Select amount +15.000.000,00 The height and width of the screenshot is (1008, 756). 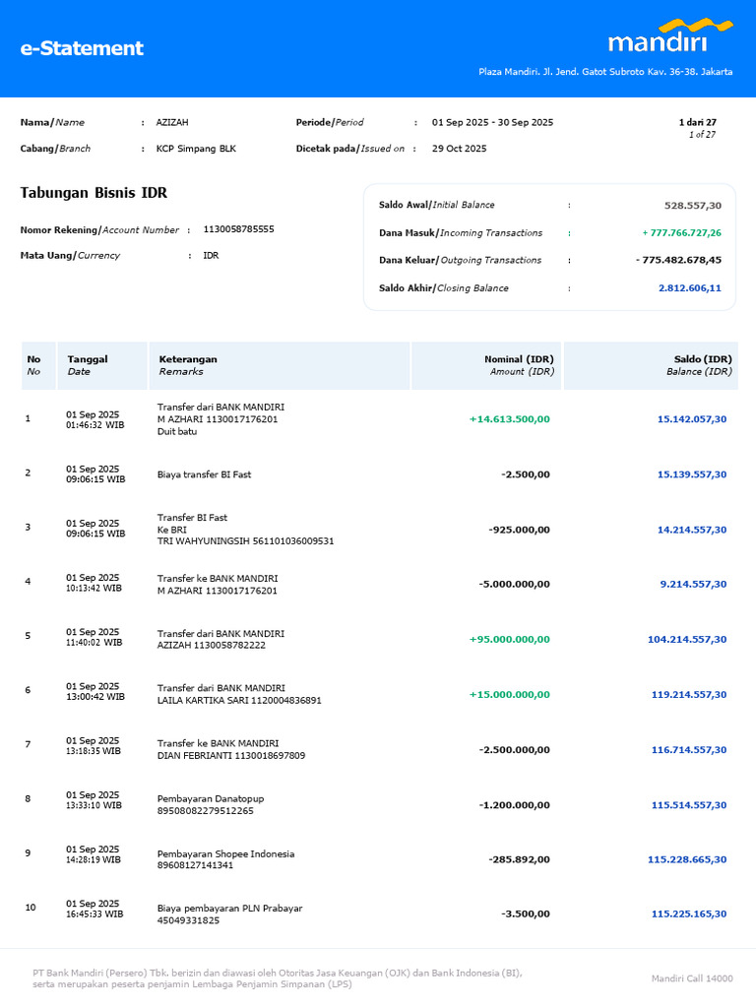pos(509,695)
